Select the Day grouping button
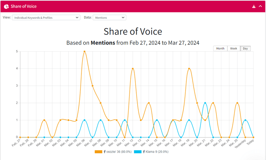 click(x=245, y=48)
